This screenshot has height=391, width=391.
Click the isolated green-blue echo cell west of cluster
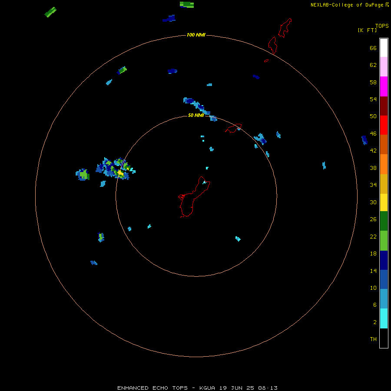pos(83,175)
